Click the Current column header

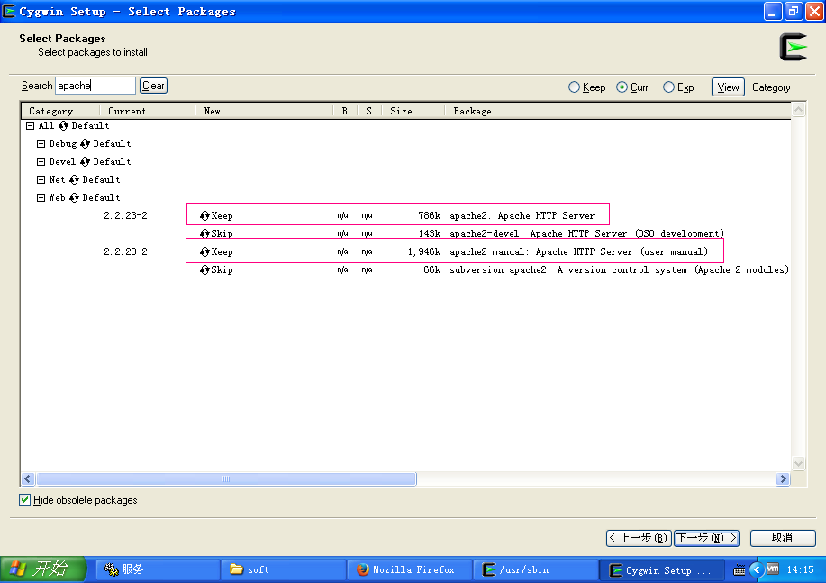click(x=148, y=111)
